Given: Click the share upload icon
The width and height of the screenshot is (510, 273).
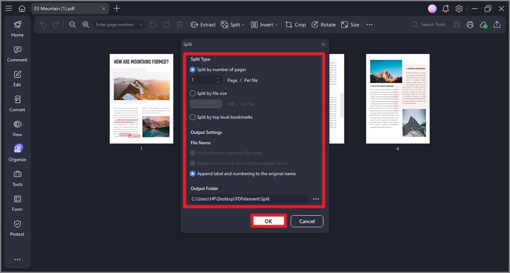Looking at the screenshot, I should click(x=497, y=24).
